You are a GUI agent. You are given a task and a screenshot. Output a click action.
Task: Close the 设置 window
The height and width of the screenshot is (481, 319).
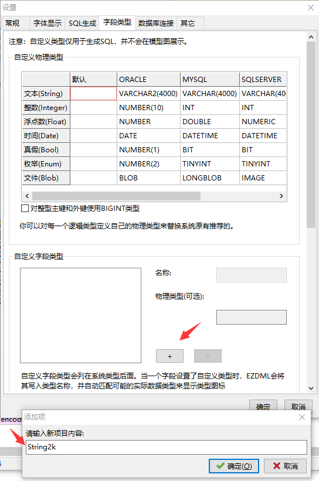point(311,8)
